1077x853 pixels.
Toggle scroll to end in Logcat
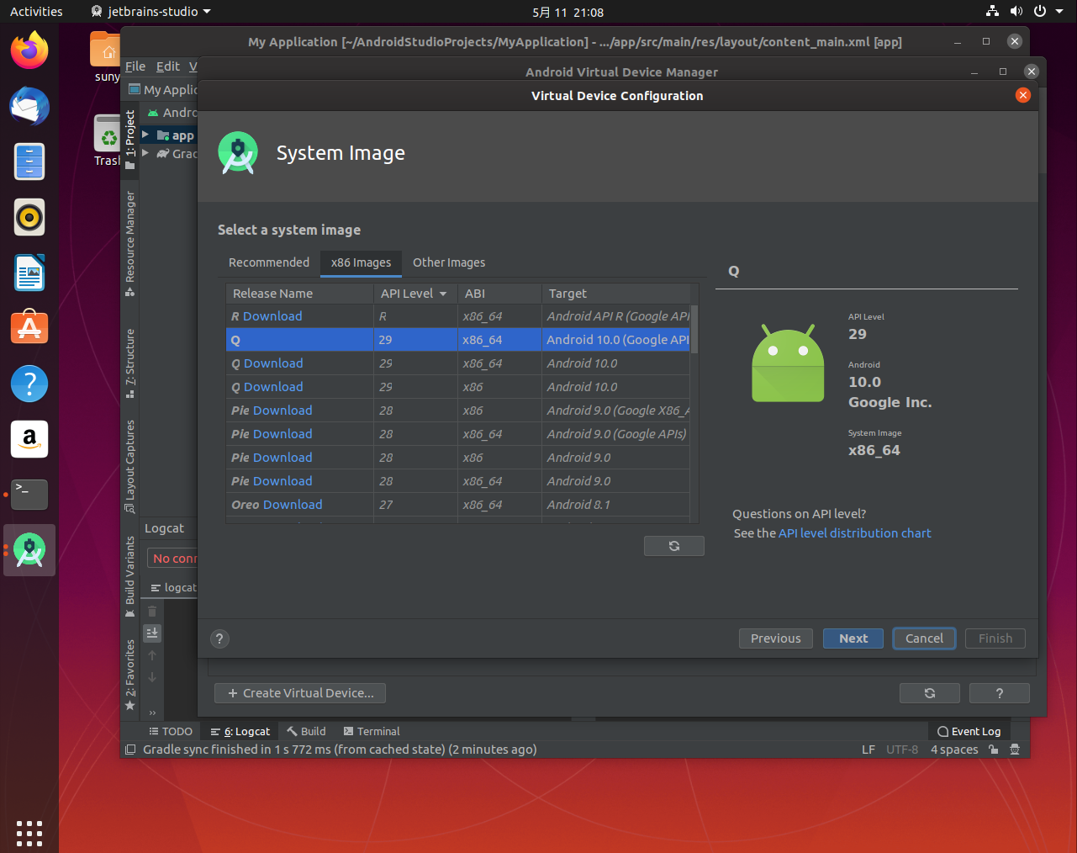click(152, 633)
